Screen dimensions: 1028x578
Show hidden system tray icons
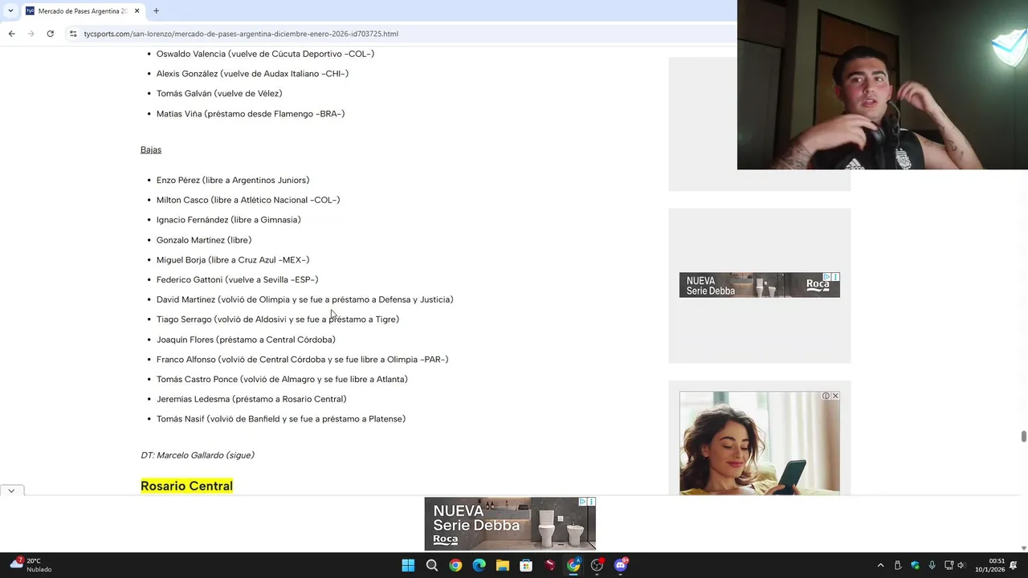pyautogui.click(x=880, y=565)
